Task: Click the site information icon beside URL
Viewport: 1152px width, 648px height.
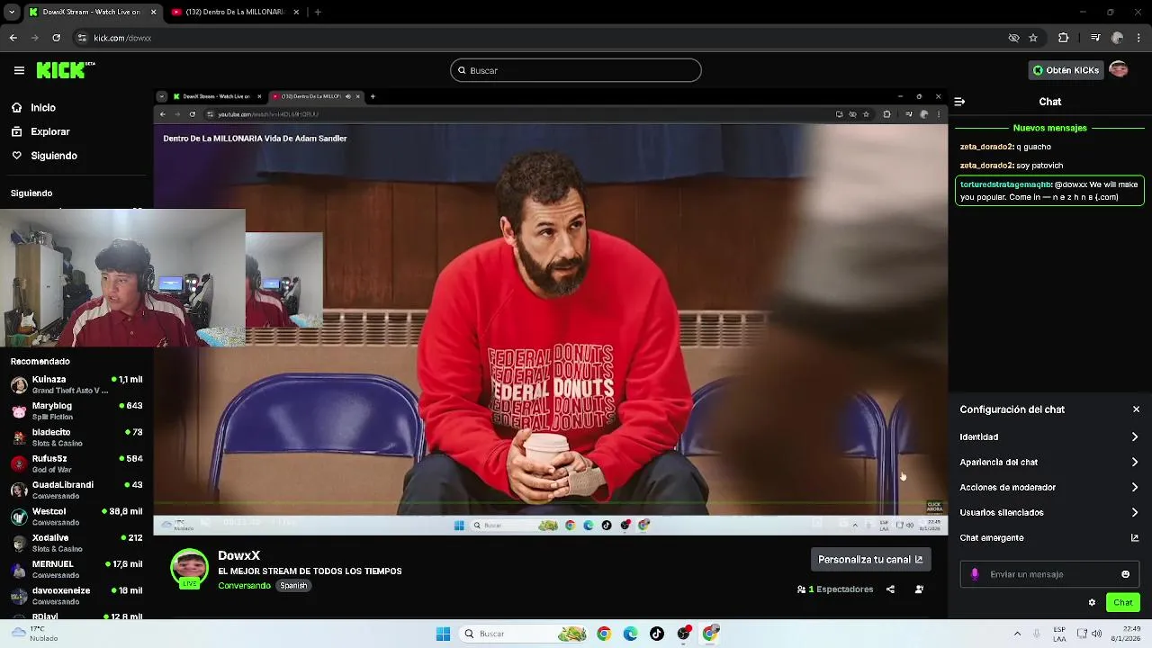Action: pos(82,38)
